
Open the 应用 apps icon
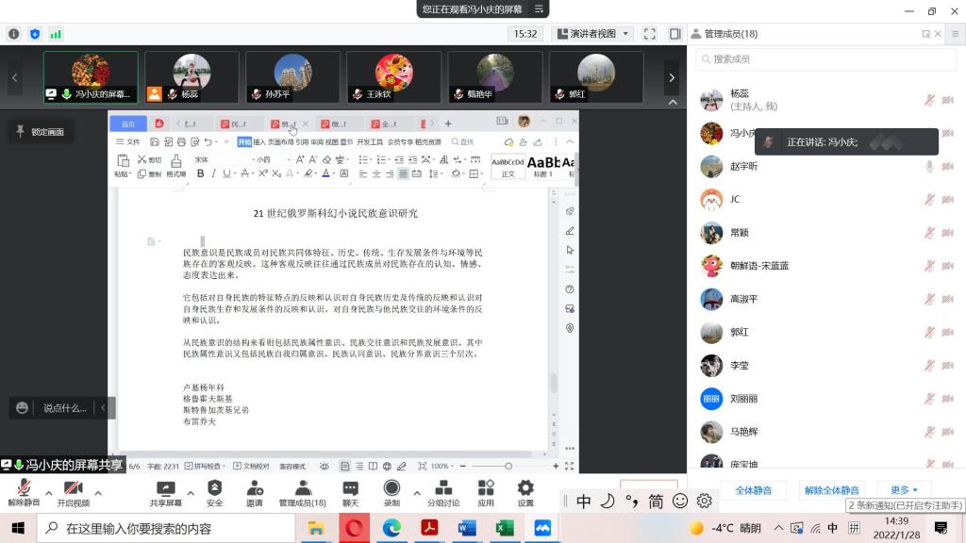(486, 488)
